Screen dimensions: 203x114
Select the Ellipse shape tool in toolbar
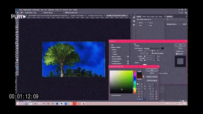point(17,60)
